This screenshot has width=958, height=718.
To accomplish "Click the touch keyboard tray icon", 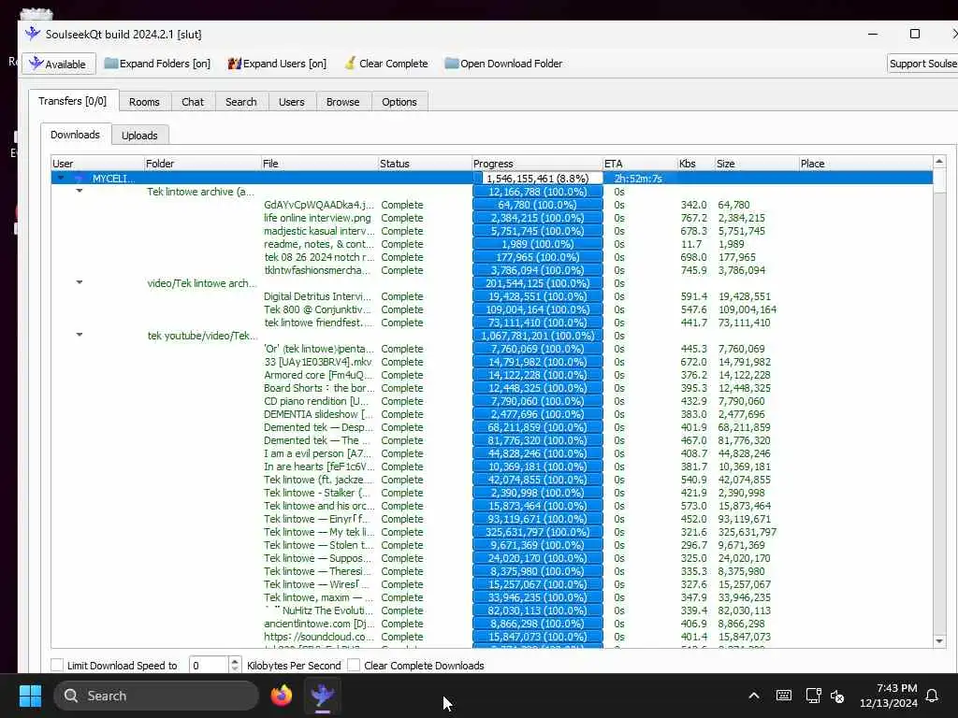I will point(783,696).
